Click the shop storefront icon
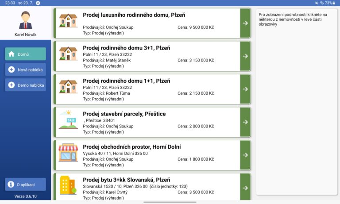Viewport: 340px width, 204px height. (x=68, y=153)
